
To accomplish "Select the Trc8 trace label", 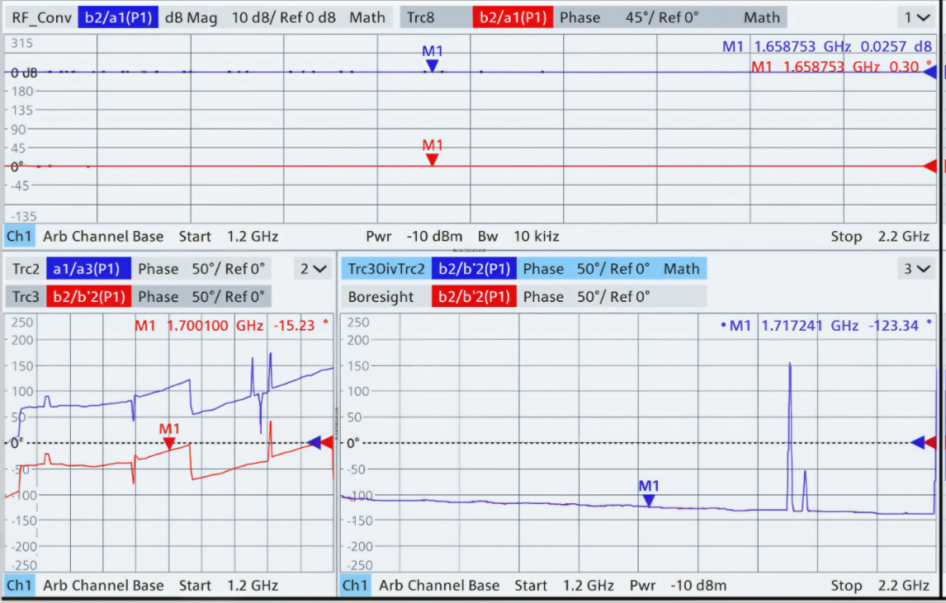I will (x=420, y=18).
